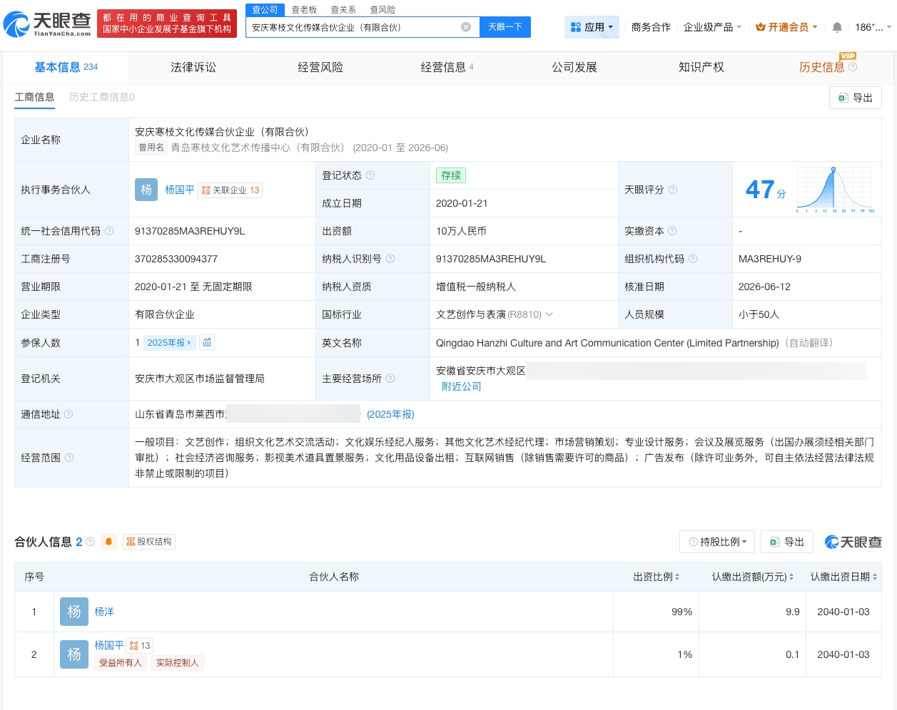
Task: Expand the 文艺创作与表演 industry chevron
Action: click(549, 314)
